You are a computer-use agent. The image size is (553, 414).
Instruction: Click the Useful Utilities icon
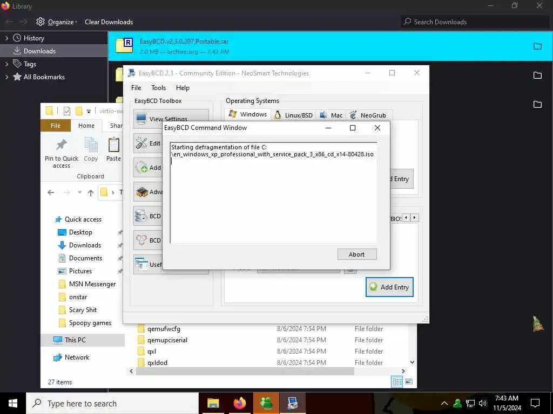141,264
